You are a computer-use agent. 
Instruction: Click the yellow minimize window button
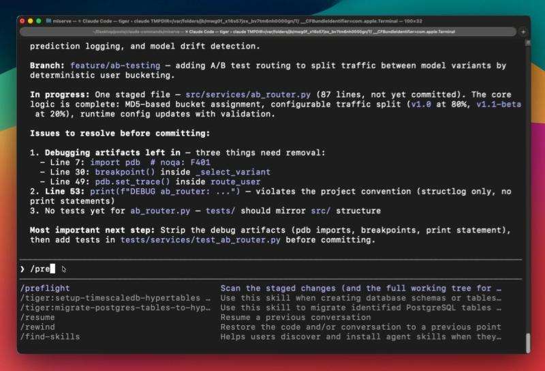point(30,21)
